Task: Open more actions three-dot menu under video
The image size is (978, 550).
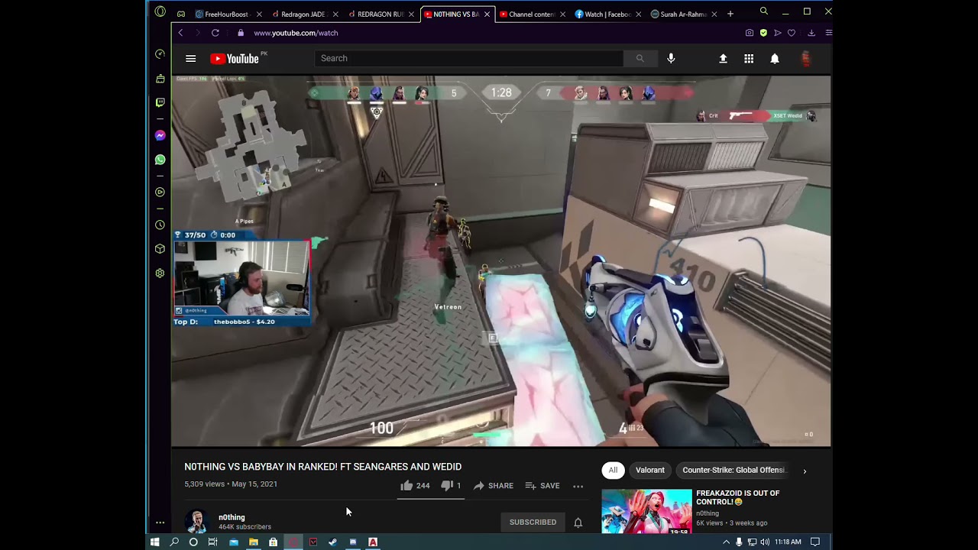Action: pyautogui.click(x=578, y=486)
